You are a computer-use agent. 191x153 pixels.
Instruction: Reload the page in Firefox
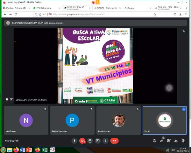(16, 14)
